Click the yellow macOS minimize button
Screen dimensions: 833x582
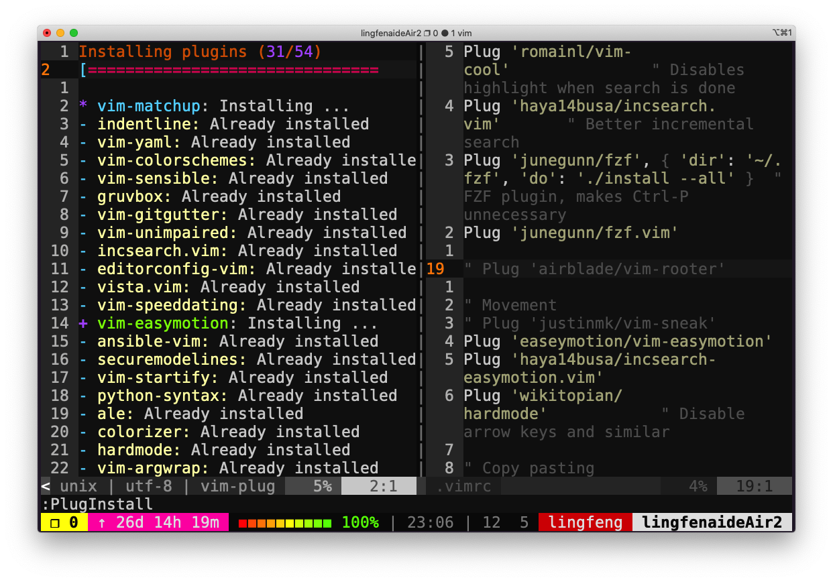pos(60,32)
